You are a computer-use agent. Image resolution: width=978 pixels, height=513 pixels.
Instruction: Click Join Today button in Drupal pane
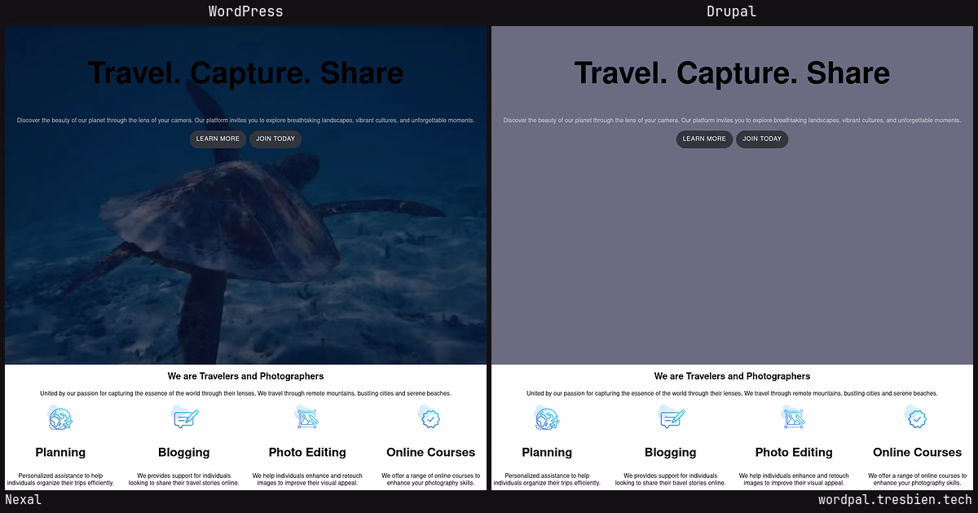(x=762, y=139)
